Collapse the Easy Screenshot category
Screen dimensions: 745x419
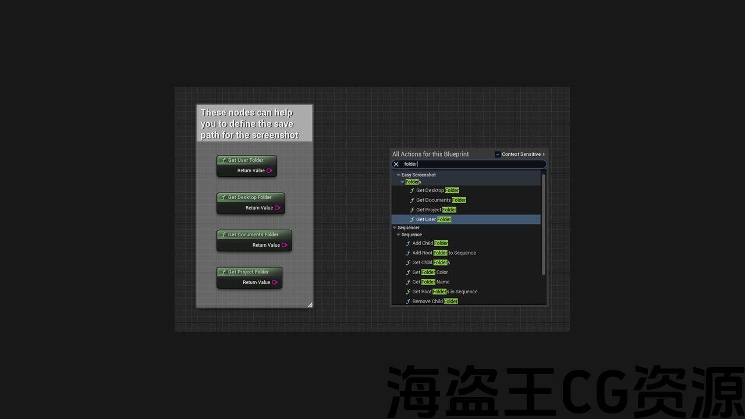pos(399,175)
